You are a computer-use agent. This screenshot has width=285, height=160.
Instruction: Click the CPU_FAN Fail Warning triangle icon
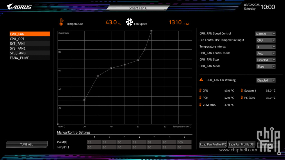click(201, 80)
